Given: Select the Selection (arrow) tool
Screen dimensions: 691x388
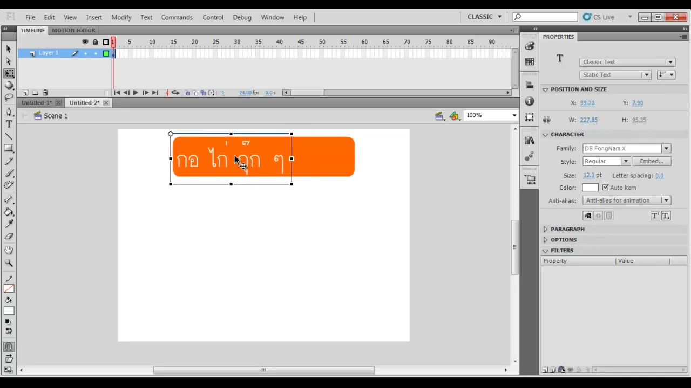Looking at the screenshot, I should [x=9, y=49].
